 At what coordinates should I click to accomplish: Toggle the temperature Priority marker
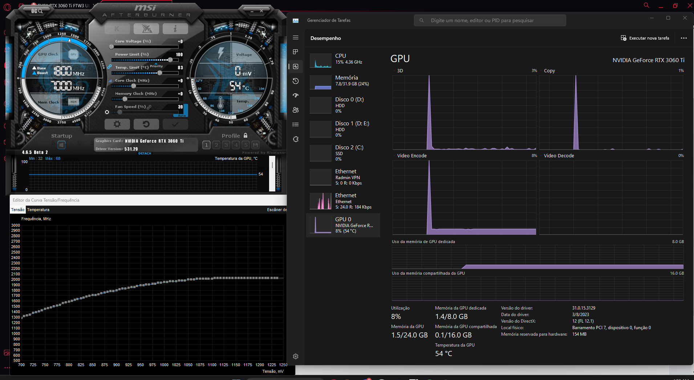(156, 66)
